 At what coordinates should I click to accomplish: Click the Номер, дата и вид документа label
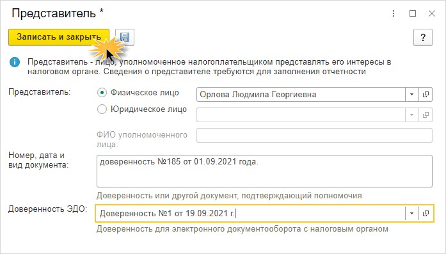click(x=38, y=160)
